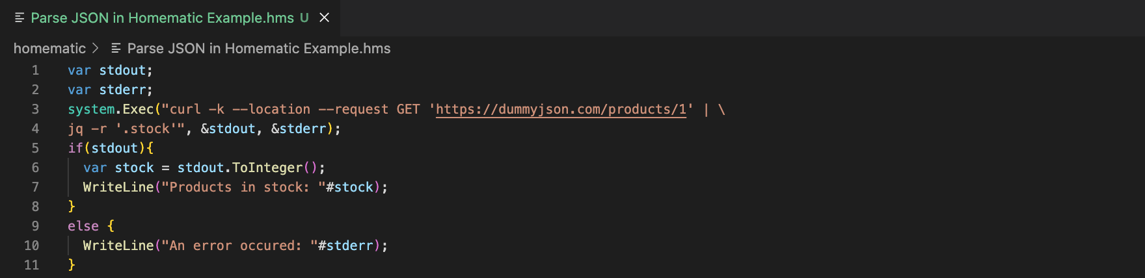This screenshot has width=1145, height=278.
Task: Close the Parse JSON in Homematic Example.hms tab
Action: coord(325,18)
